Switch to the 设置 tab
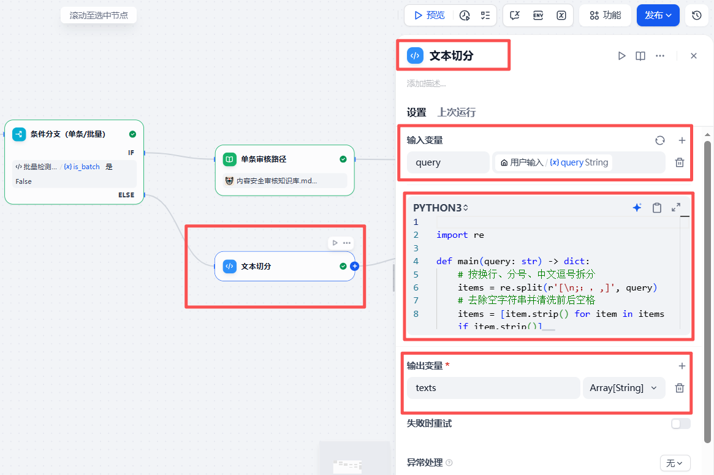The image size is (714, 475). [x=417, y=112]
